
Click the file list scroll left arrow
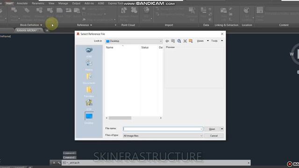pos(107,118)
